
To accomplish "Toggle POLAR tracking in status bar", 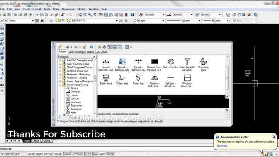I will click(58, 154).
